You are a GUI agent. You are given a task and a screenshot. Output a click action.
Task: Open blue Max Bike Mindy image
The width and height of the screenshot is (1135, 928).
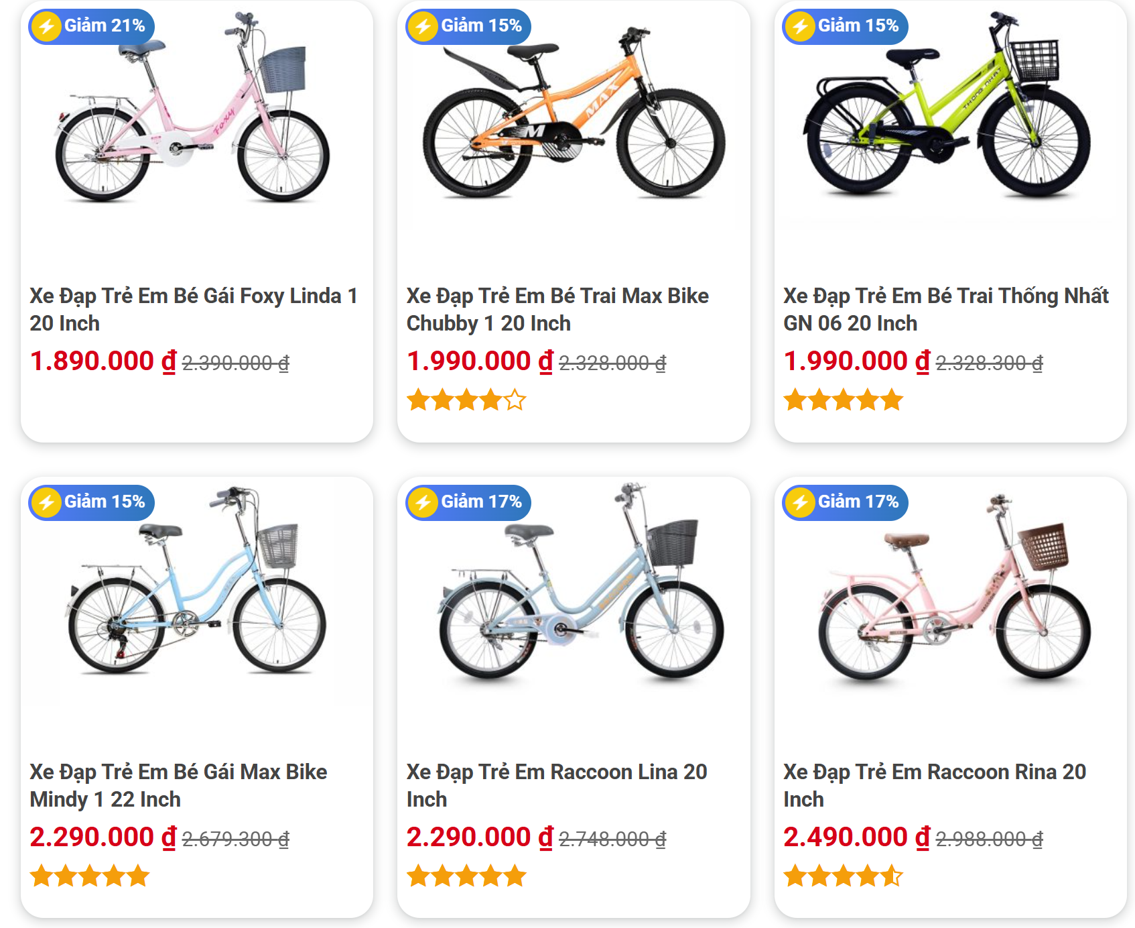pos(197,590)
